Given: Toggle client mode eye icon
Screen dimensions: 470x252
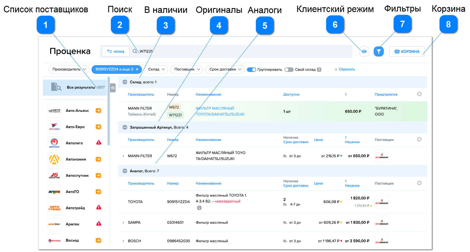Looking at the screenshot, I should pos(364,51).
